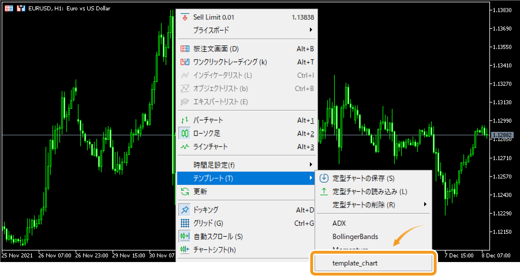Click the 26 Nov 23:00 time label

92,255
